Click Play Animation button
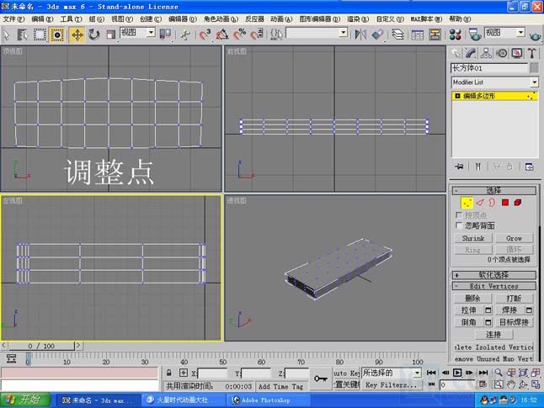Screen dimensions: 544x408 pos(457,373)
